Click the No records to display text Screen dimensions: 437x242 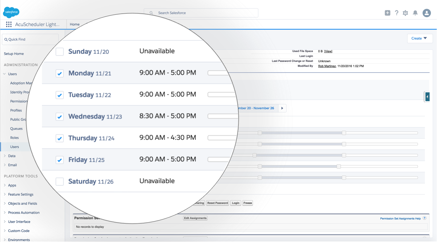pyautogui.click(x=90, y=227)
